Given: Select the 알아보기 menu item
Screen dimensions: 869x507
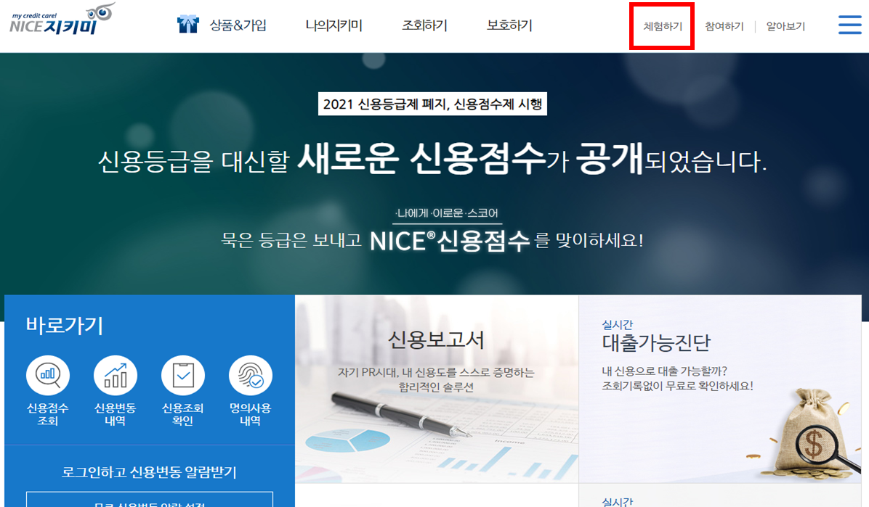Looking at the screenshot, I should (785, 27).
